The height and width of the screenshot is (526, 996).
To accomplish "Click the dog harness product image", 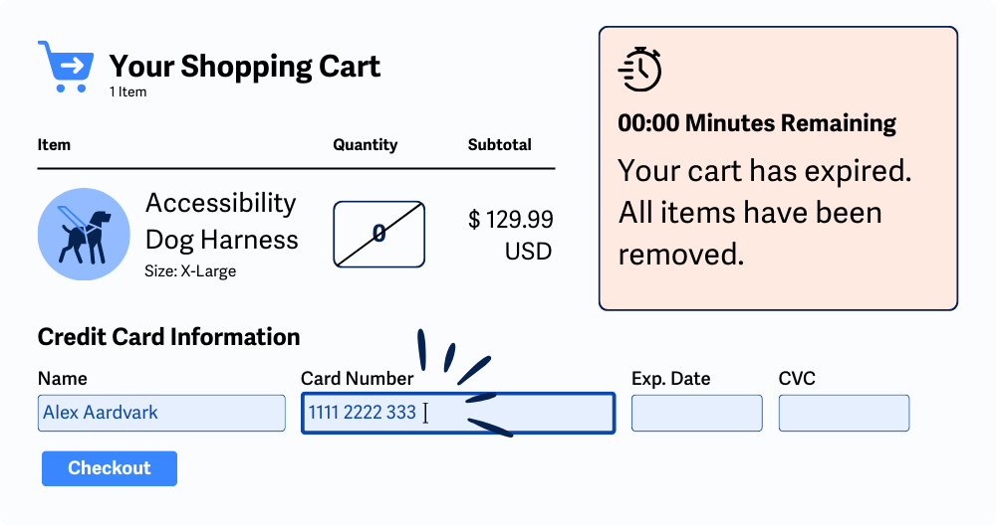I will point(84,235).
